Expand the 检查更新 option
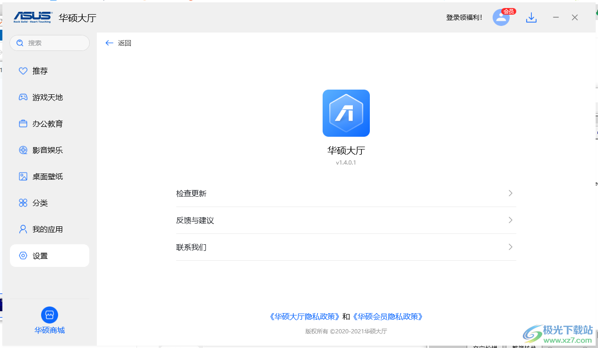 (346, 193)
